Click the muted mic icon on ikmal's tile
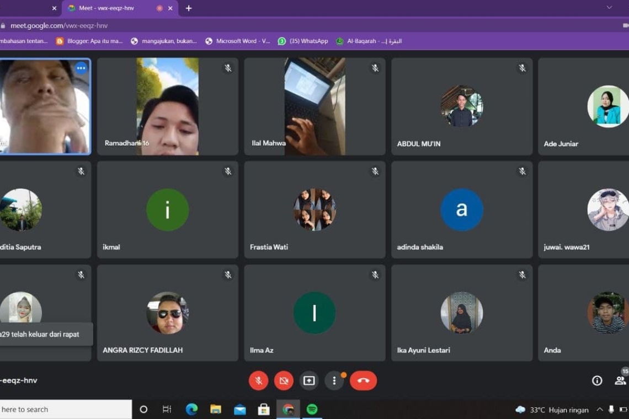The height and width of the screenshot is (419, 629). pyautogui.click(x=228, y=171)
